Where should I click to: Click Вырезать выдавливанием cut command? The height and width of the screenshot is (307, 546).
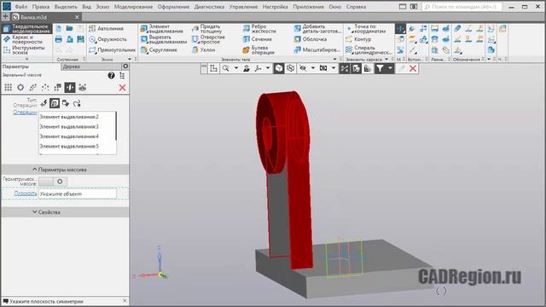click(x=163, y=39)
